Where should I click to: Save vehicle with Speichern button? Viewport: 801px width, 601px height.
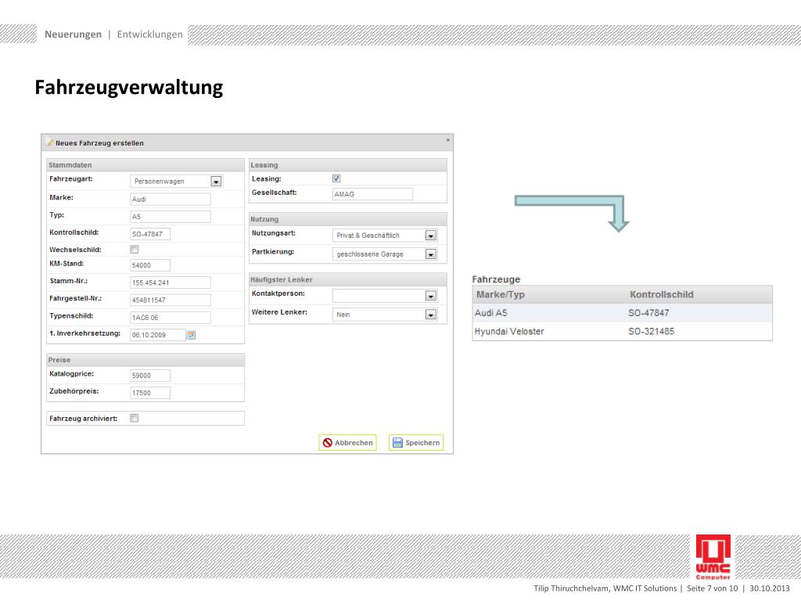(x=416, y=443)
